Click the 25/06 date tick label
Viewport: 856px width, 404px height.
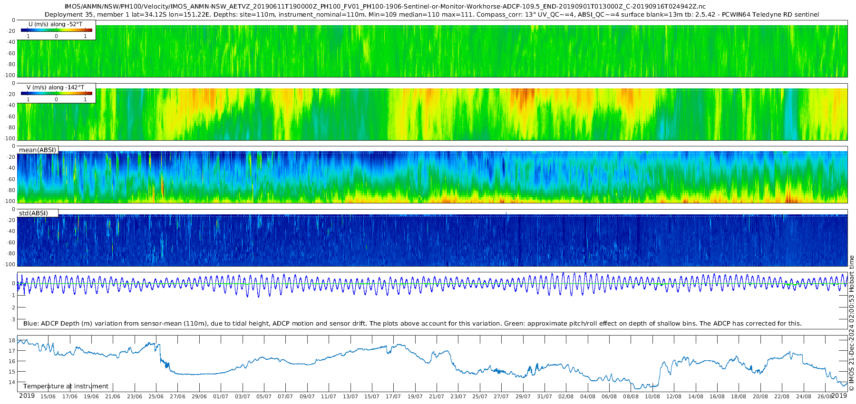pos(156,396)
